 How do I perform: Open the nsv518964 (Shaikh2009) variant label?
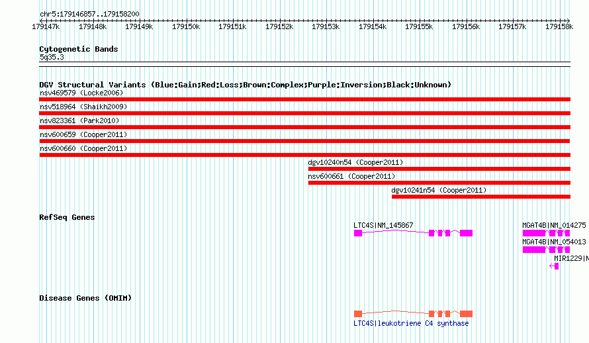pos(83,107)
